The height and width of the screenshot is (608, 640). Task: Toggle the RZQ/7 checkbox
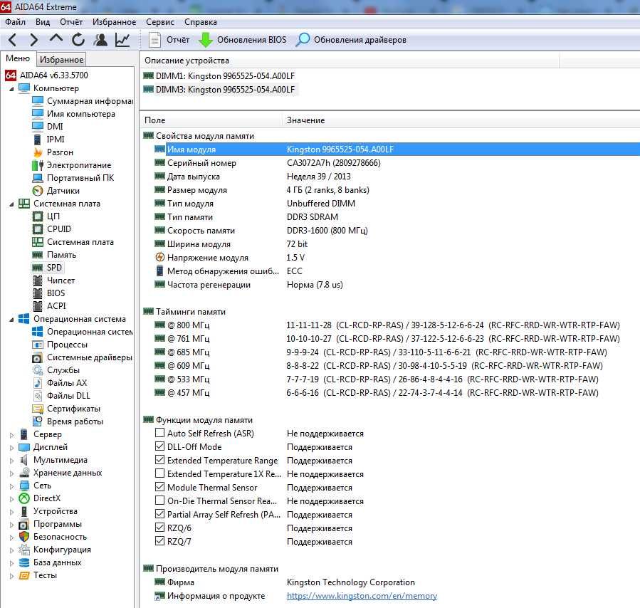coord(160,540)
